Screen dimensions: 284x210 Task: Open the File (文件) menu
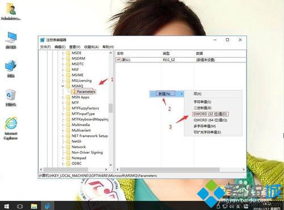[x=45, y=47]
